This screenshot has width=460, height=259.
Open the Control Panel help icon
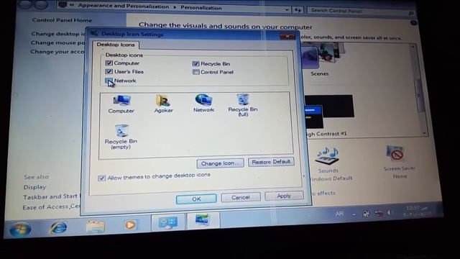click(x=414, y=22)
